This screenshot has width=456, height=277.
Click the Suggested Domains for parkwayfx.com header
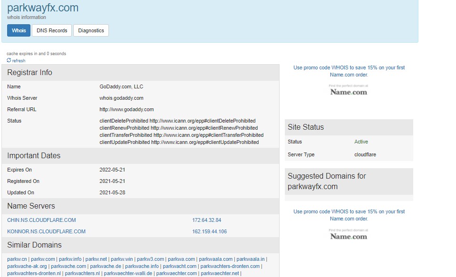(349, 181)
